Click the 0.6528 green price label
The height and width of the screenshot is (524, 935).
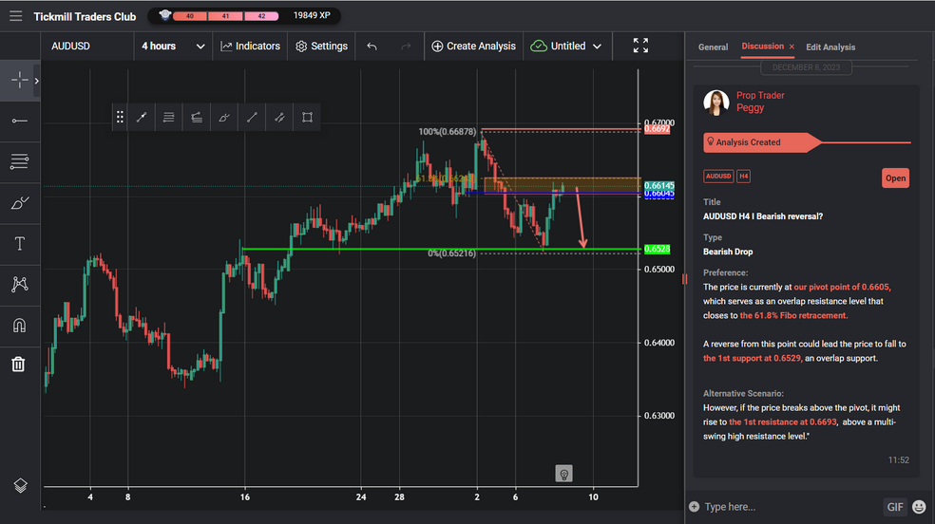[657, 249]
